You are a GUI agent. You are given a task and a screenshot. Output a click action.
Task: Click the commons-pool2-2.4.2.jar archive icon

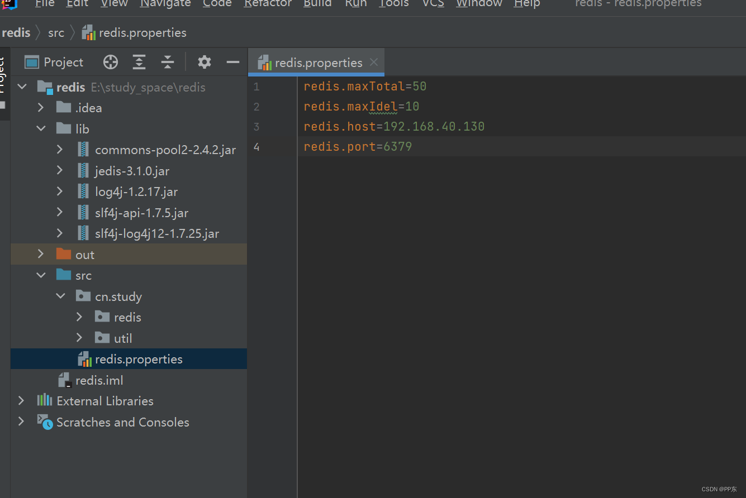83,150
